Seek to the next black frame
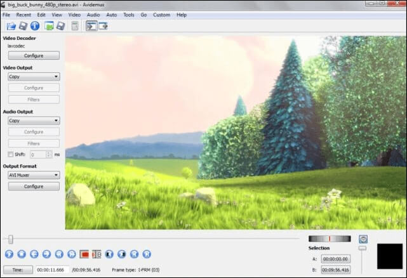 [121, 254]
